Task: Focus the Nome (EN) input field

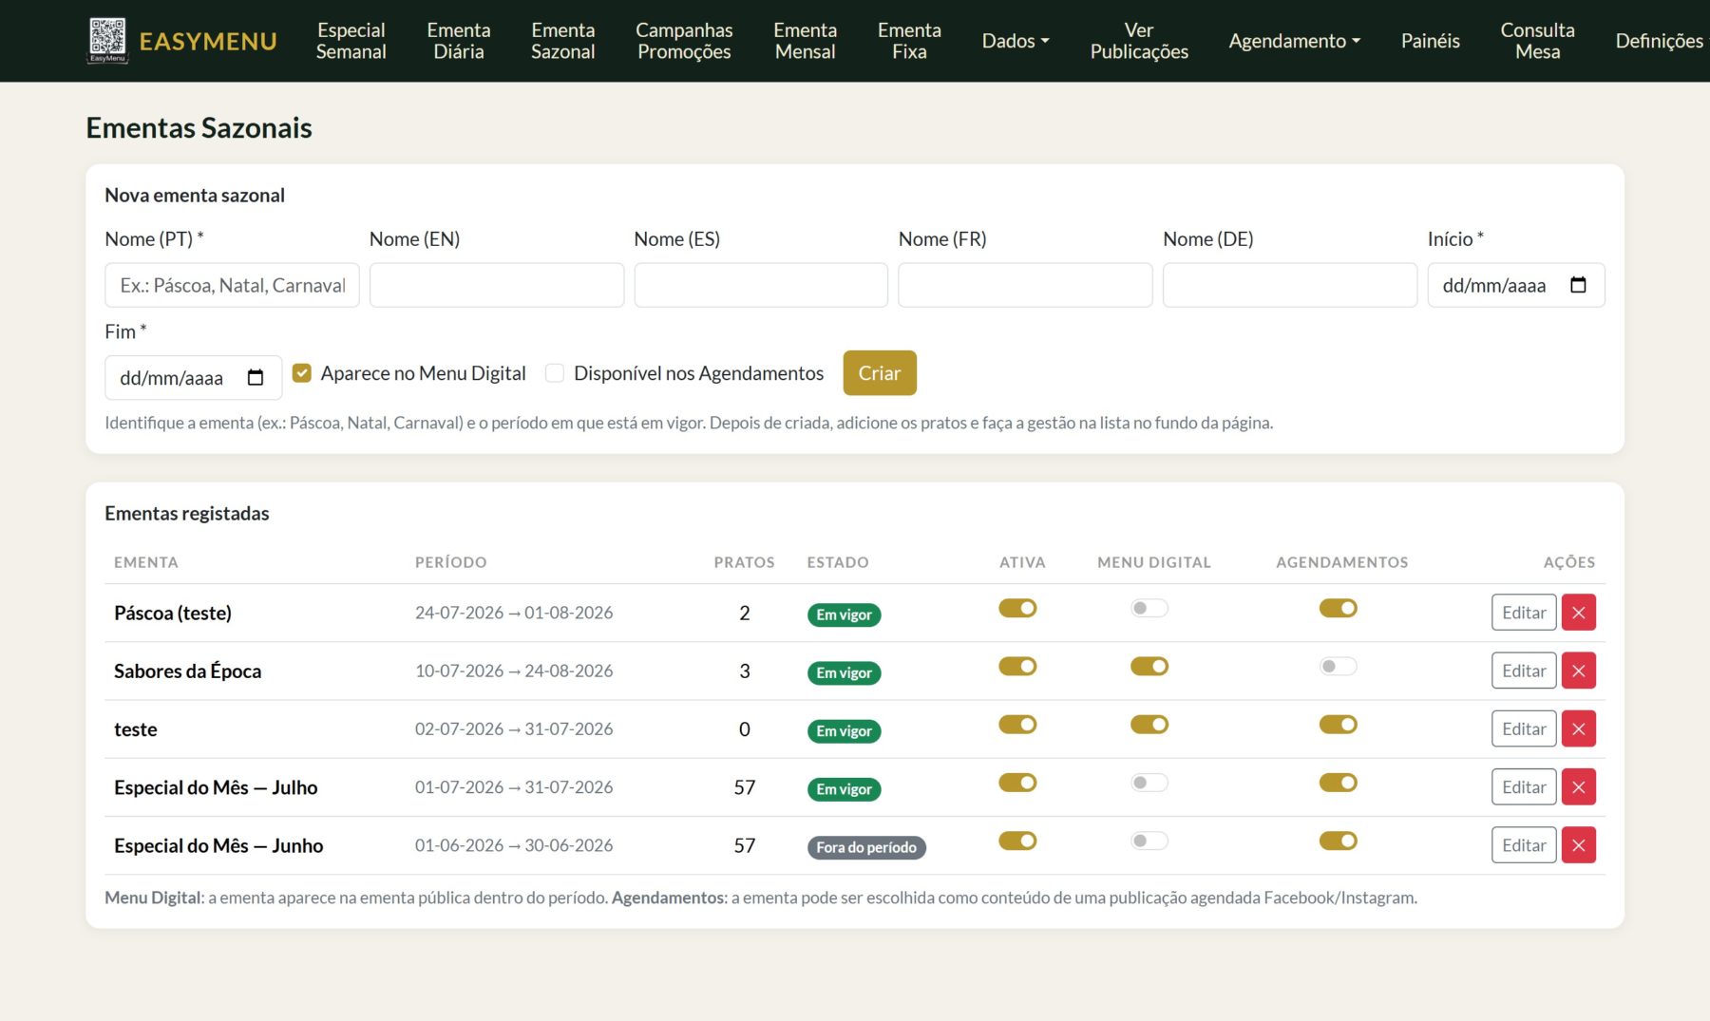Action: tap(497, 285)
